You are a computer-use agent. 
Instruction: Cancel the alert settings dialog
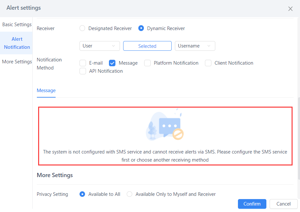click(283, 204)
